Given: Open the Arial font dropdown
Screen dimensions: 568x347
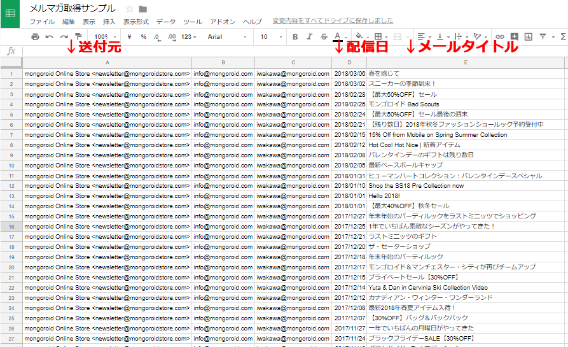Looking at the screenshot, I should coord(227,37).
